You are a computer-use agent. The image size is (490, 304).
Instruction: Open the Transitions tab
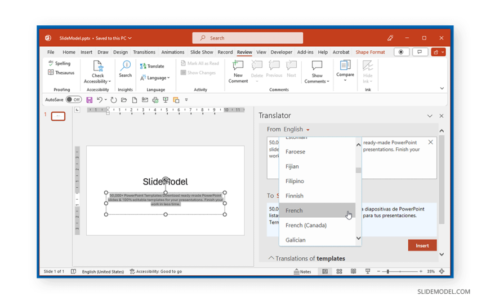tap(144, 52)
